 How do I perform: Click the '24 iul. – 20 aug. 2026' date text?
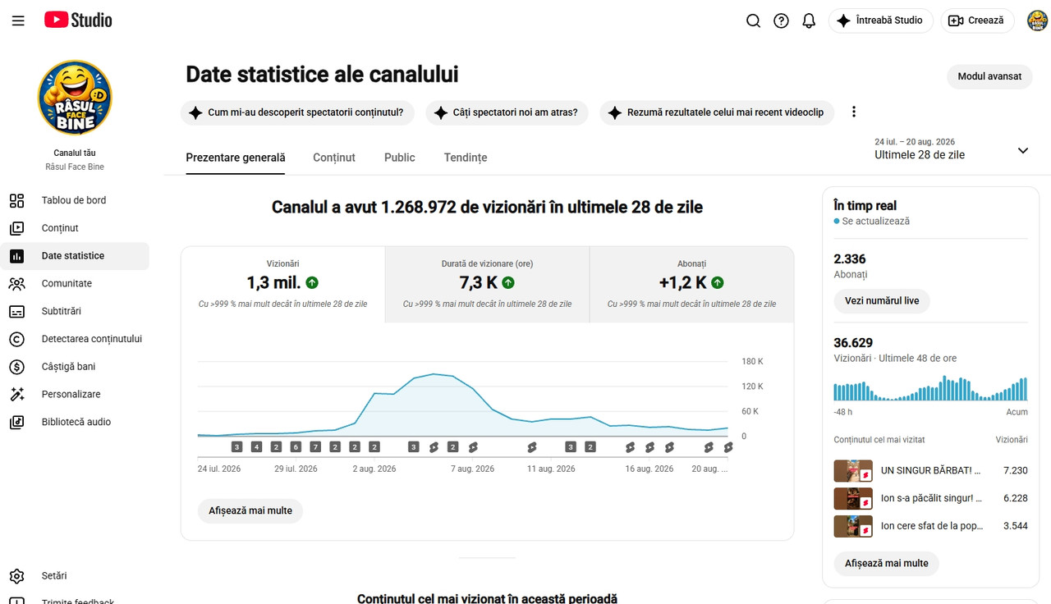click(915, 142)
